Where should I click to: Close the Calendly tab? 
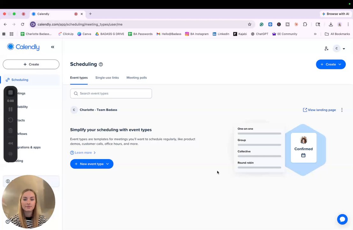point(82,14)
